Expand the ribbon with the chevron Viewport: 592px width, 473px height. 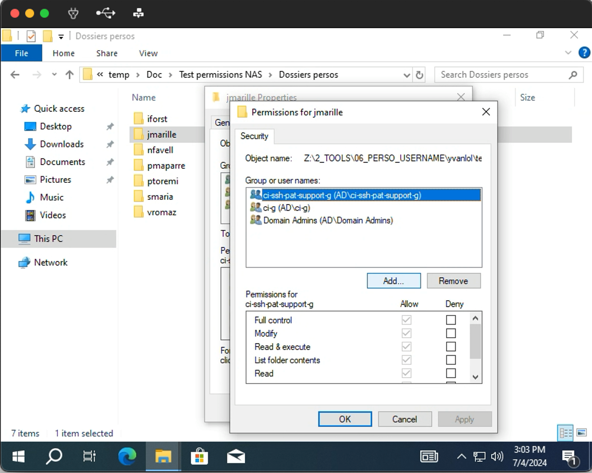point(568,53)
